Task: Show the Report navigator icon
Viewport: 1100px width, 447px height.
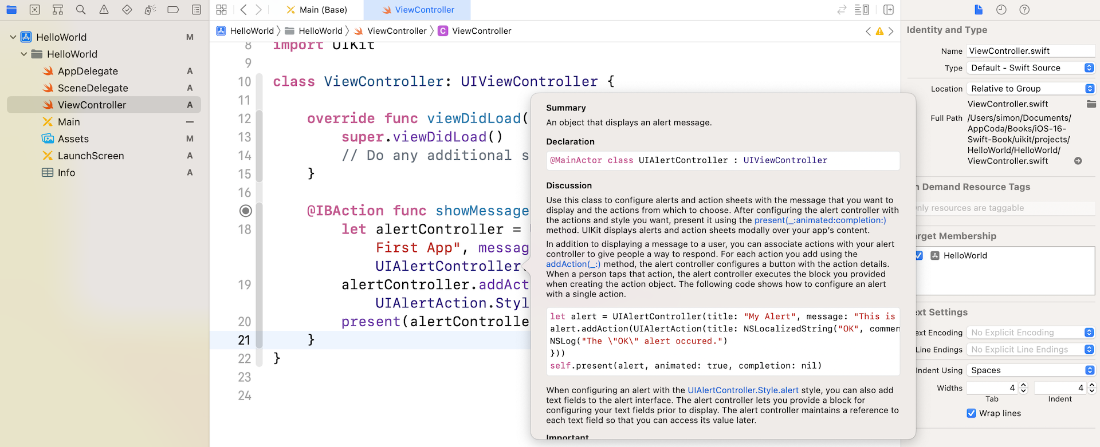Action: pyautogui.click(x=196, y=10)
